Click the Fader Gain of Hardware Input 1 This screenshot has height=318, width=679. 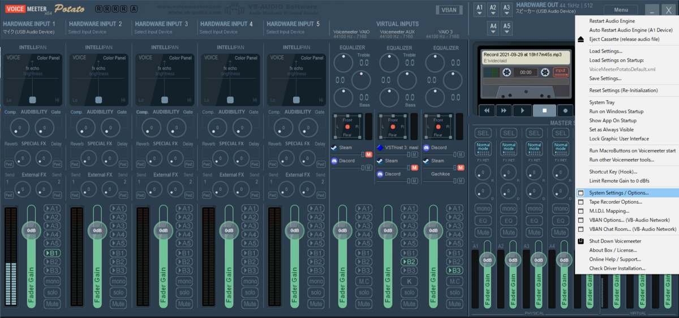(31, 257)
